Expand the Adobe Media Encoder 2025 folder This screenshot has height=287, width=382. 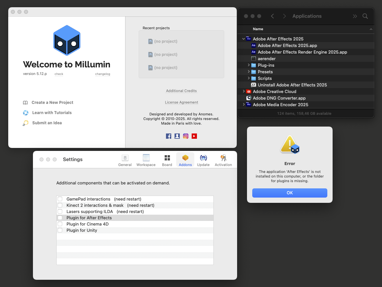244,105
